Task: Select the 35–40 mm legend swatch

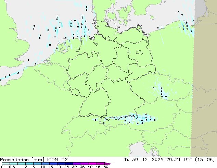Action: click(85, 164)
